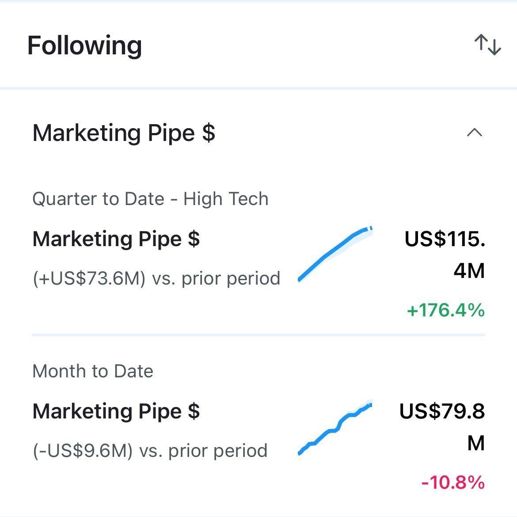
Task: Click the dotted tip of quarter sparkline
Action: tap(370, 228)
